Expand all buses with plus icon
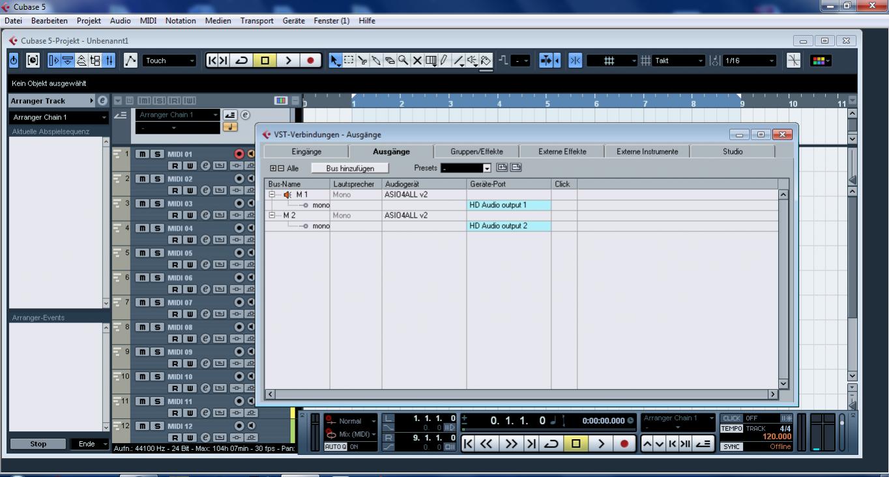The width and height of the screenshot is (889, 477). (x=273, y=168)
